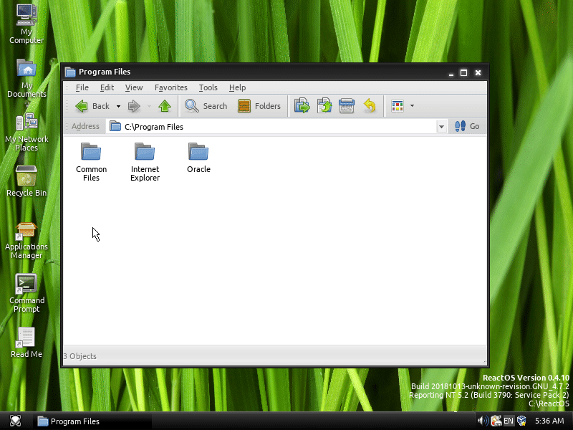Click the Forward navigation arrow

tap(134, 106)
